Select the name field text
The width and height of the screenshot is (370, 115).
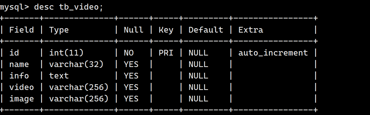click(x=19, y=64)
